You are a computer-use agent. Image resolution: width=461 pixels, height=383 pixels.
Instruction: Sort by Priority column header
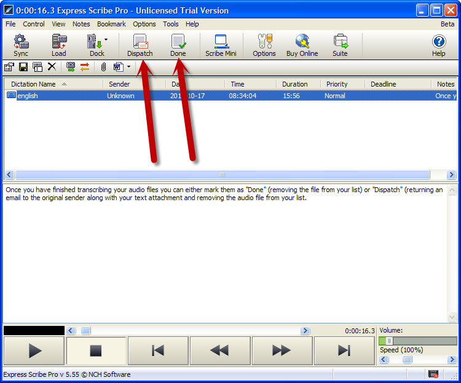[342, 84]
